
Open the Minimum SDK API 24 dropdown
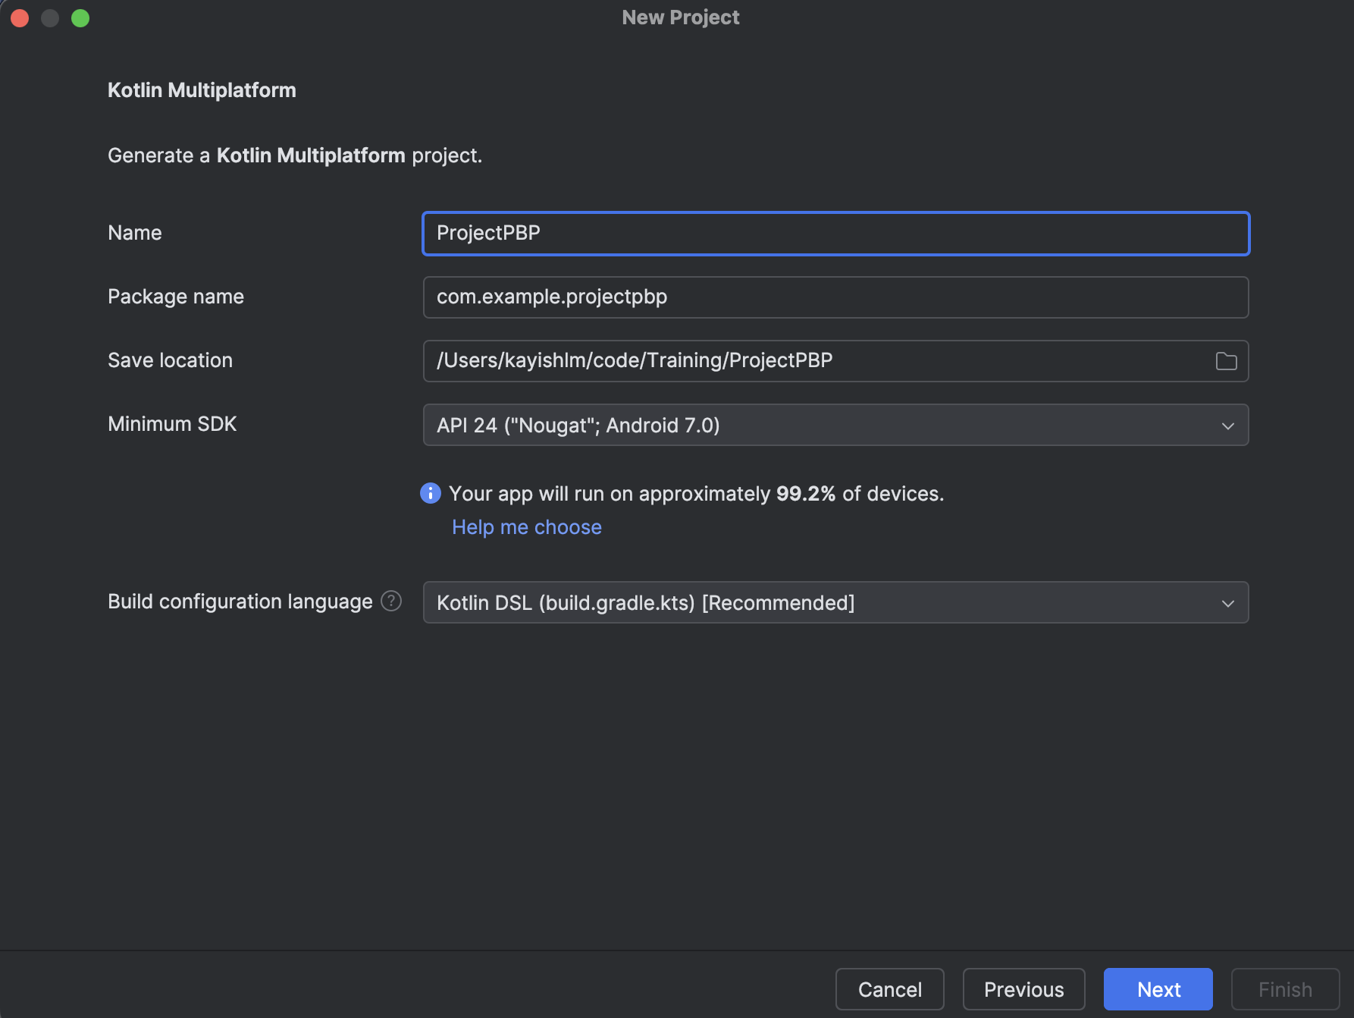pos(834,426)
